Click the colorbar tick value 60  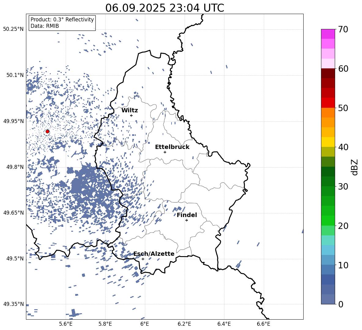343,69
